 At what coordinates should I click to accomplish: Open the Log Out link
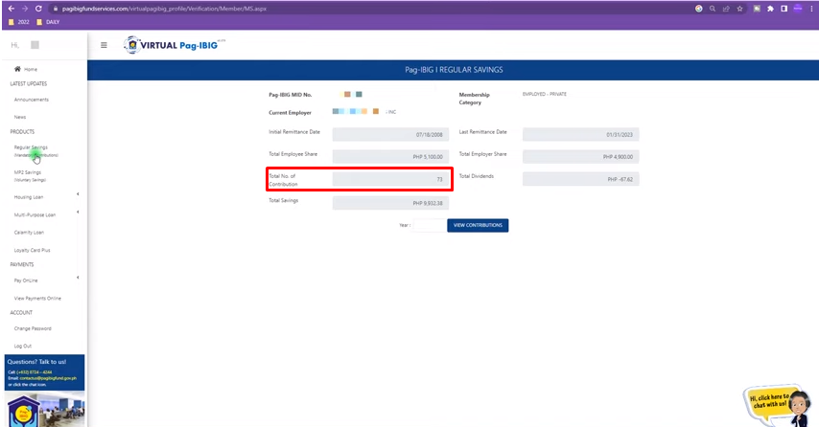pyautogui.click(x=22, y=346)
